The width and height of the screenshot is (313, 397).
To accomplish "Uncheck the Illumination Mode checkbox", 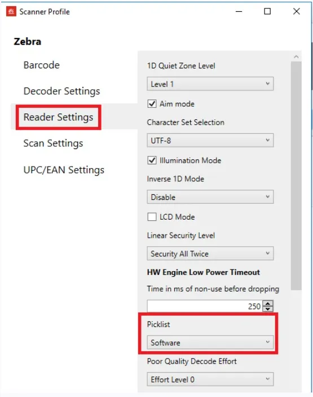I will (x=152, y=160).
